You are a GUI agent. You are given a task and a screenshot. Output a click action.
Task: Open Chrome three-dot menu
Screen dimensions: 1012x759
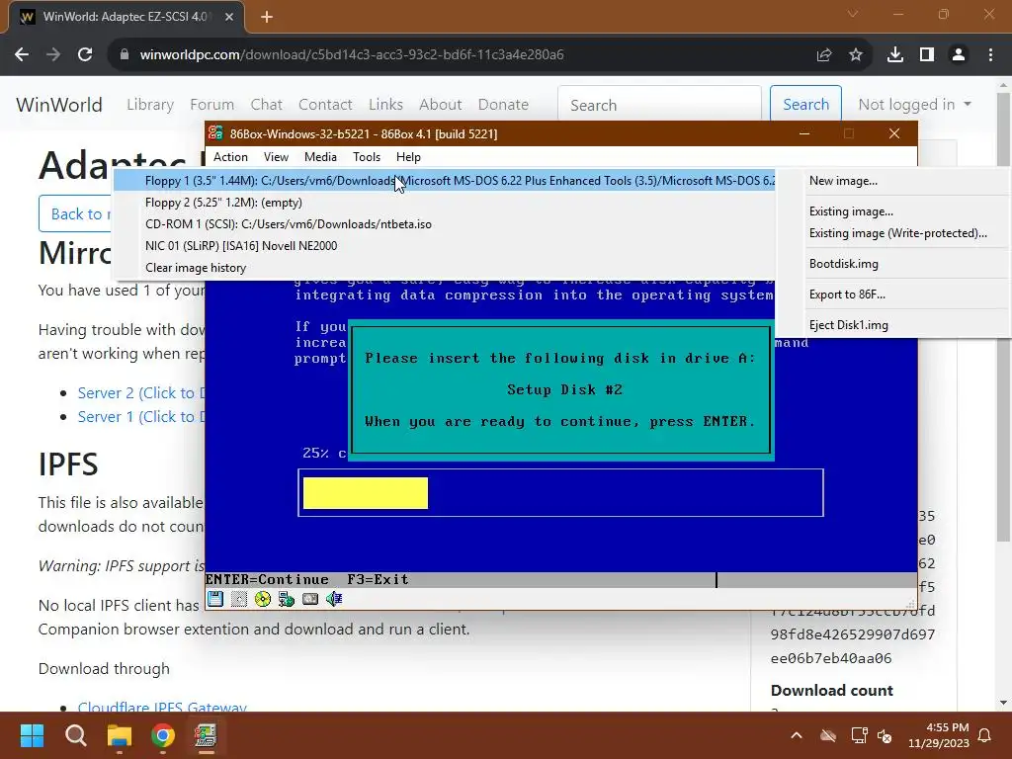990,55
